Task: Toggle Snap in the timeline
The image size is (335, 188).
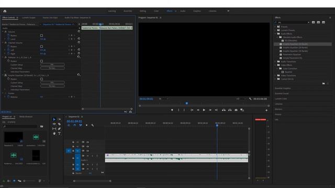Action: pos(74,125)
